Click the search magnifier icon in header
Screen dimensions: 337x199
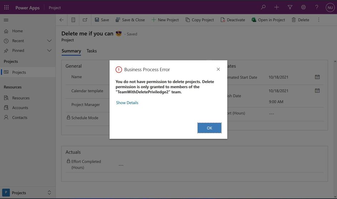tap(263, 7)
